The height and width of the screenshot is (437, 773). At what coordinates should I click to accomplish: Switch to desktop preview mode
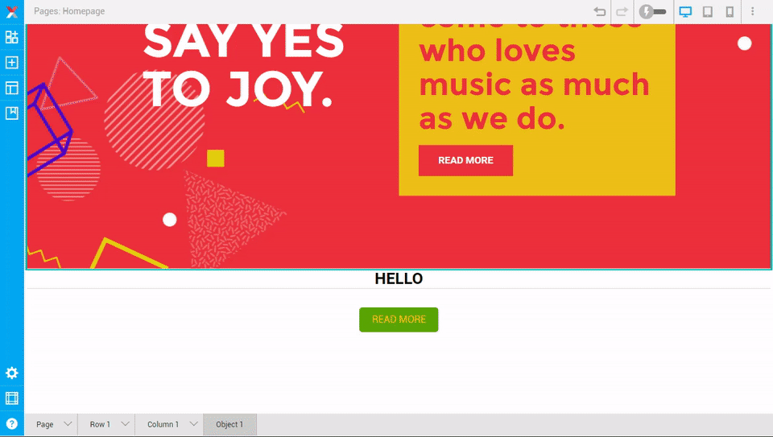[685, 11]
